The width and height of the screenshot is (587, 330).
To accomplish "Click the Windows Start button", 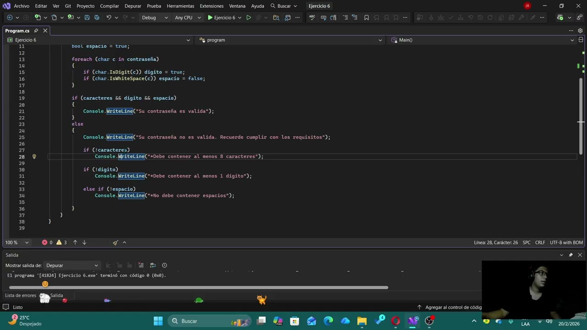I will (158, 321).
